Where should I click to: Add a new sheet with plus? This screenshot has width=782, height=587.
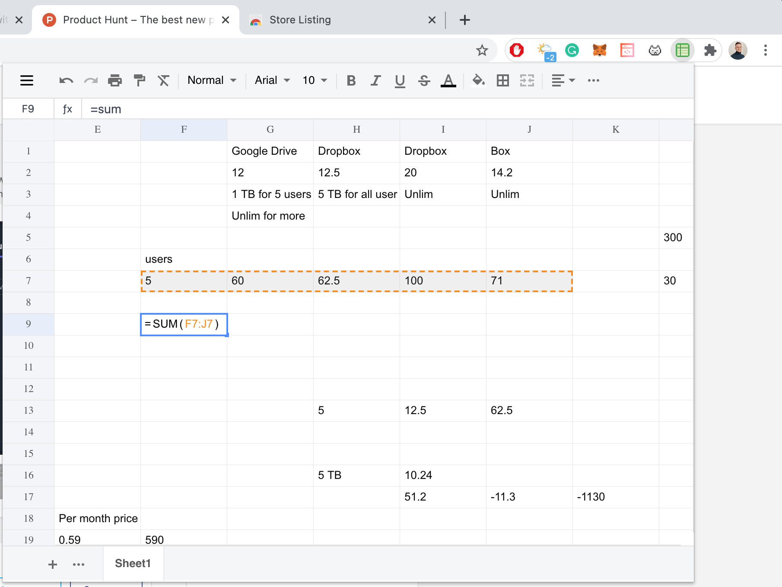click(x=53, y=564)
